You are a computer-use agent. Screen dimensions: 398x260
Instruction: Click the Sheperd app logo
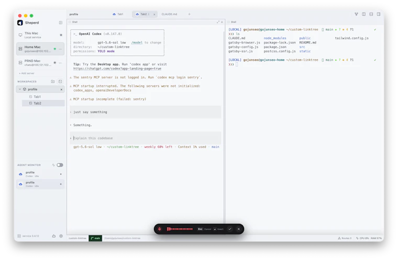coord(20,23)
